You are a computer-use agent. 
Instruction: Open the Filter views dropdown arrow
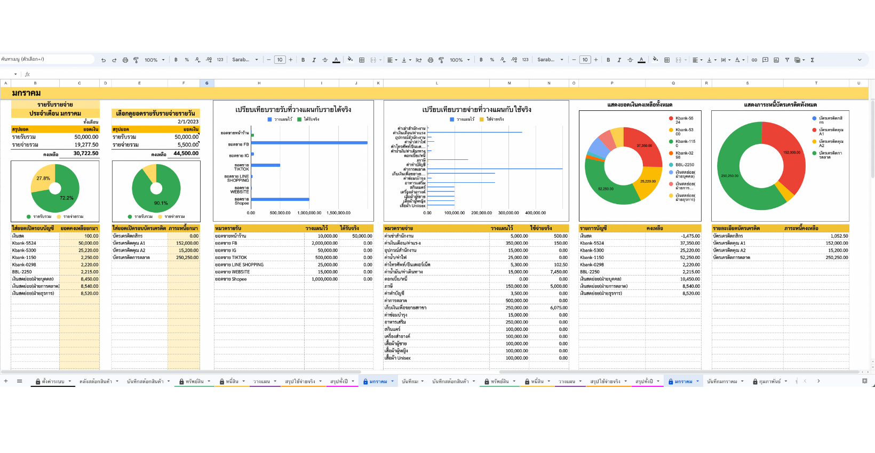(x=804, y=60)
